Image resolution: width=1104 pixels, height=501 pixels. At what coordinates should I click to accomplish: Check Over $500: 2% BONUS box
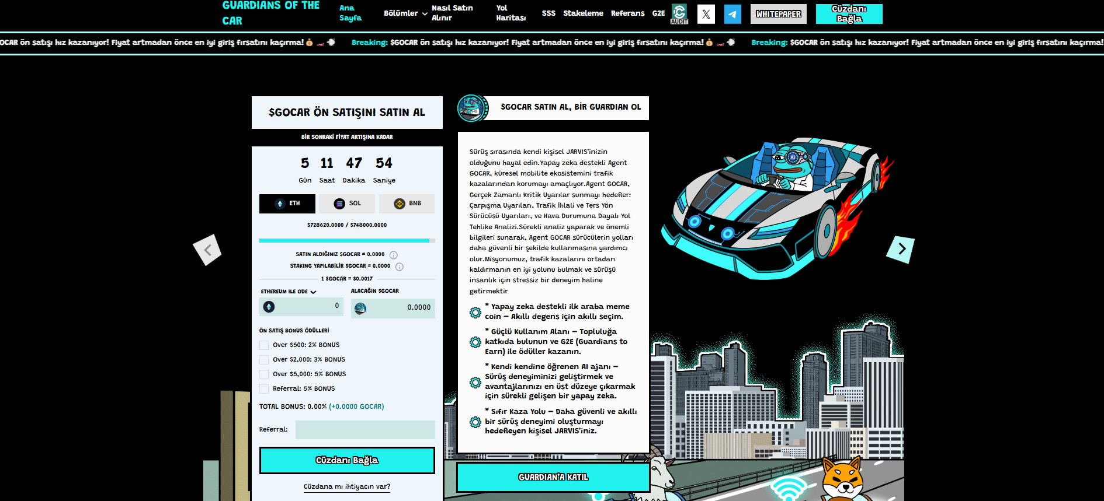pyautogui.click(x=264, y=345)
